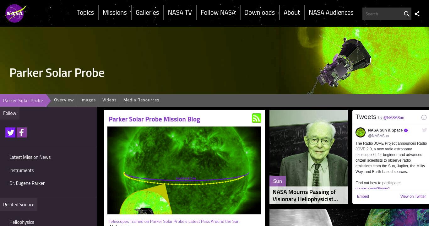The width and height of the screenshot is (429, 226).
Task: Open the NASA Sun & Space account name
Action: pyautogui.click(x=385, y=130)
